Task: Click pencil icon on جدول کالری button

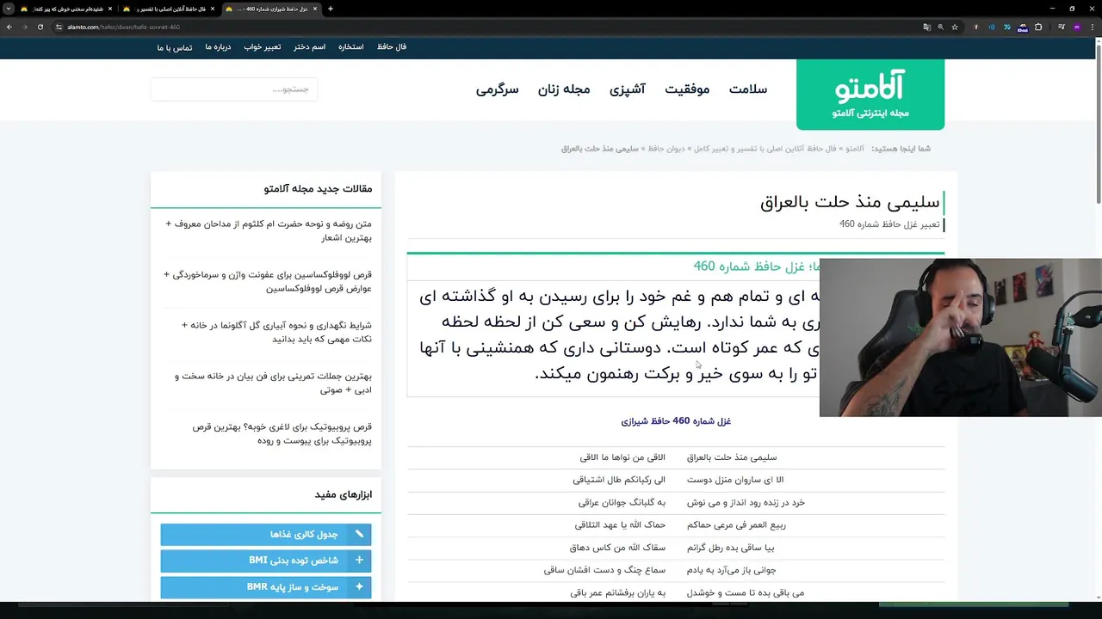Action: pyautogui.click(x=359, y=535)
